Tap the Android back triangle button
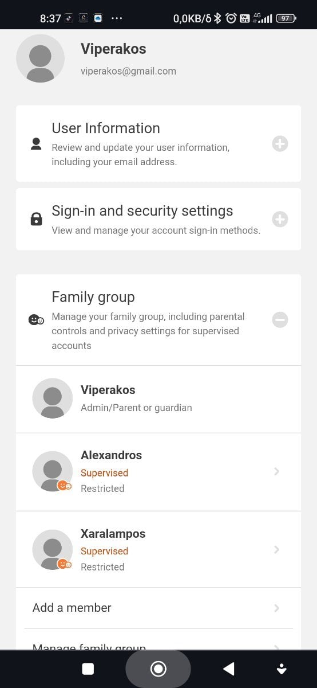Viewport: 317px width, 688px height. pos(229,669)
